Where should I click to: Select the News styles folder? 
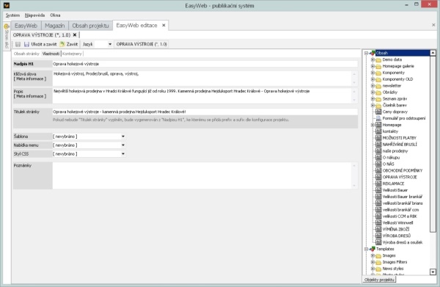[x=393, y=269]
